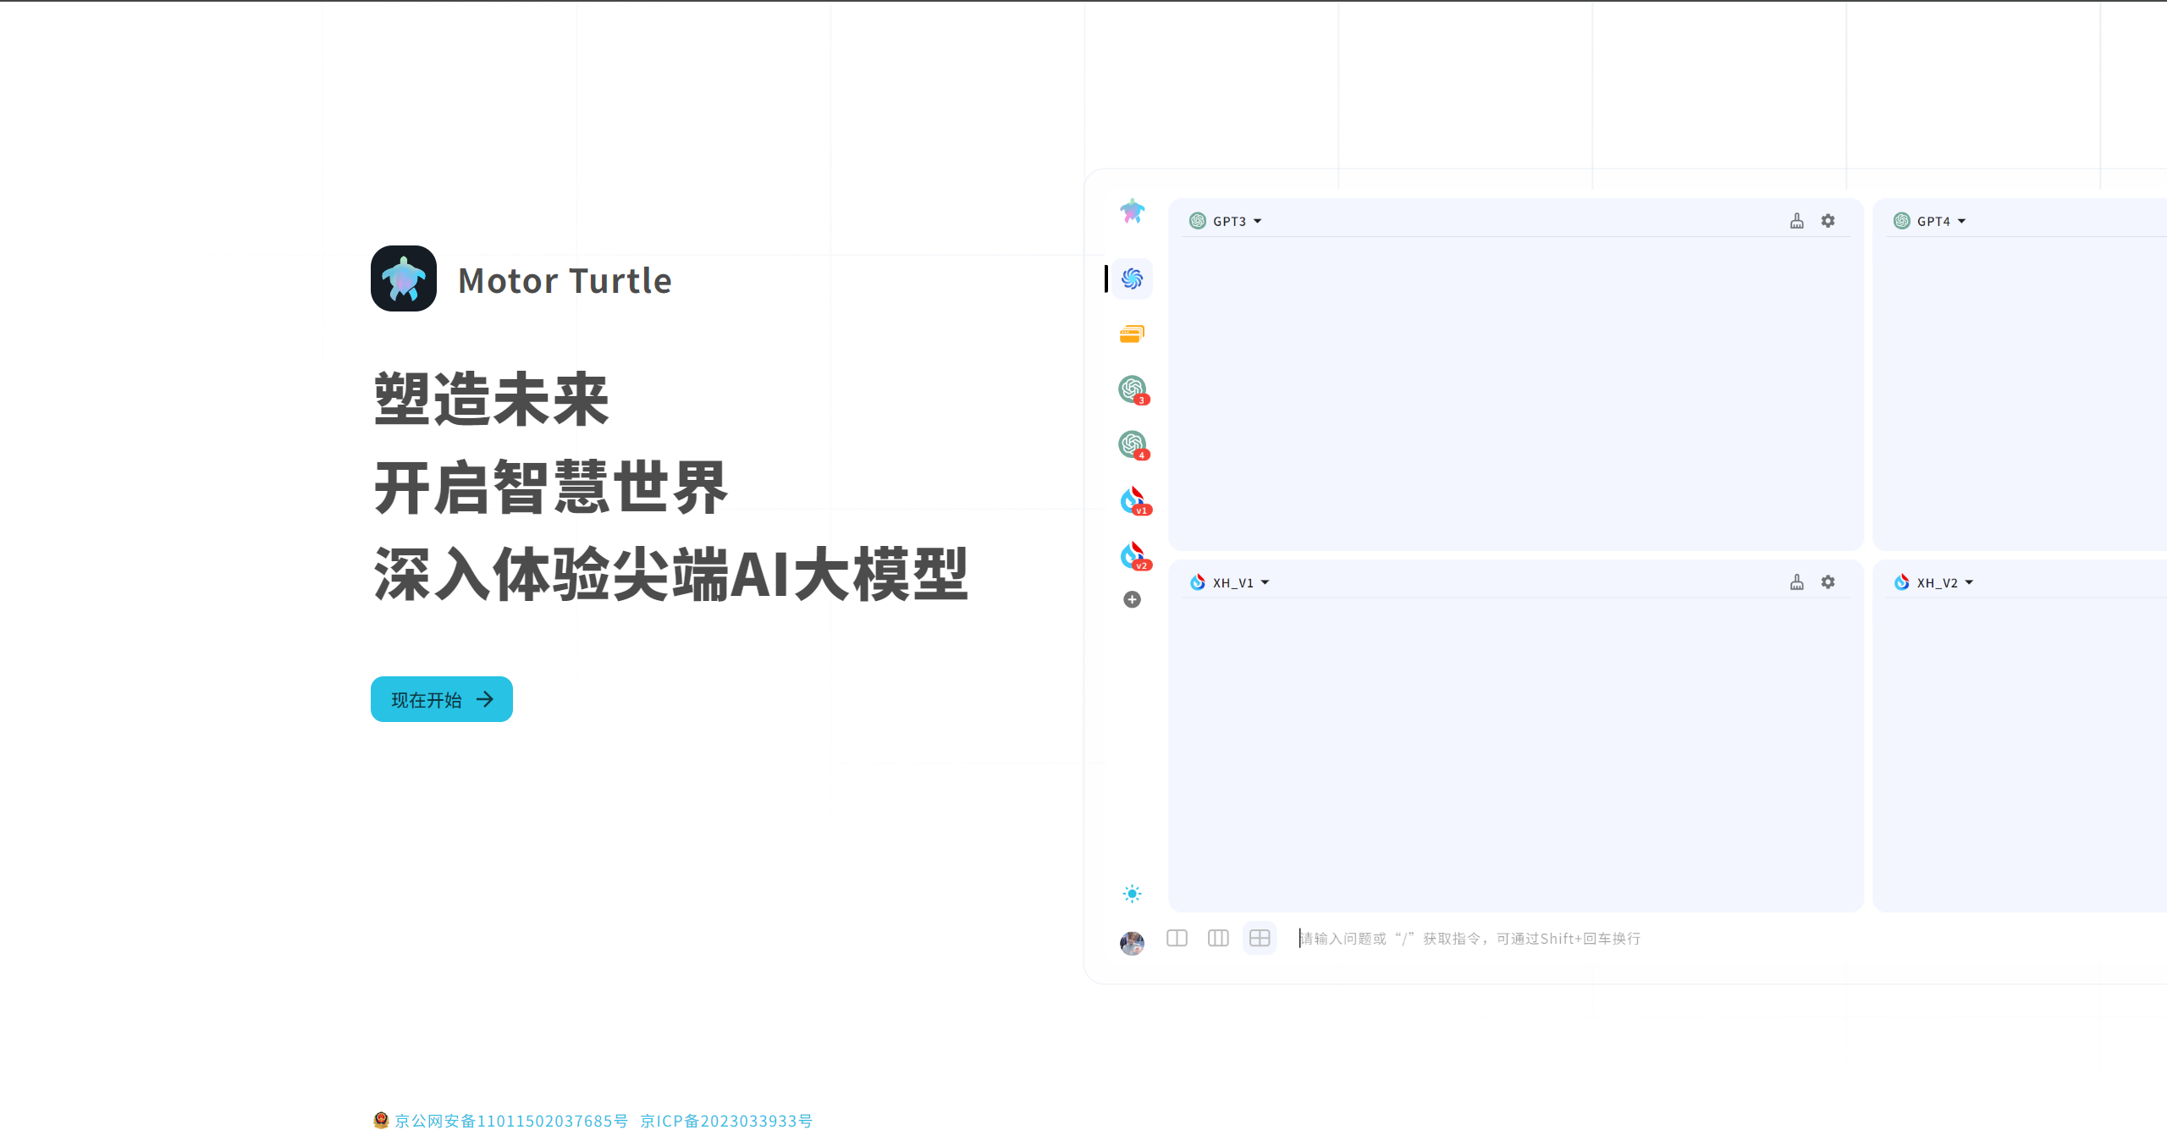The height and width of the screenshot is (1141, 2167).
Task: Open the orange cards icon in sidebar
Action: click(x=1132, y=334)
